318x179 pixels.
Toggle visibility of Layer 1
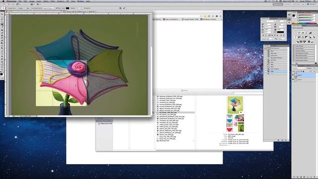click(x=293, y=75)
